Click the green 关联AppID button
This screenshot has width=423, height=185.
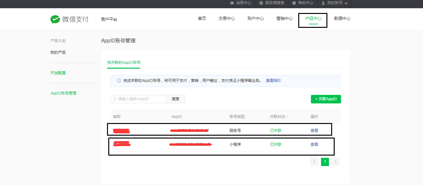326,99
